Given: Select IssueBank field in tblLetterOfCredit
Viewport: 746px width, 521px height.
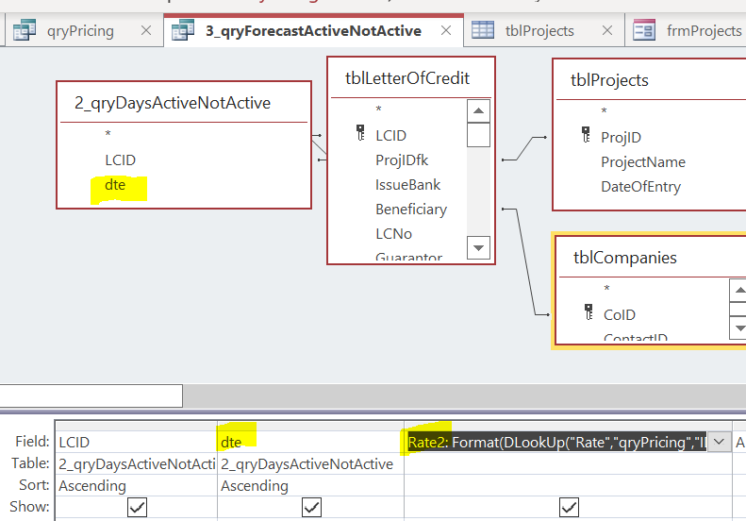Looking at the screenshot, I should [x=407, y=185].
